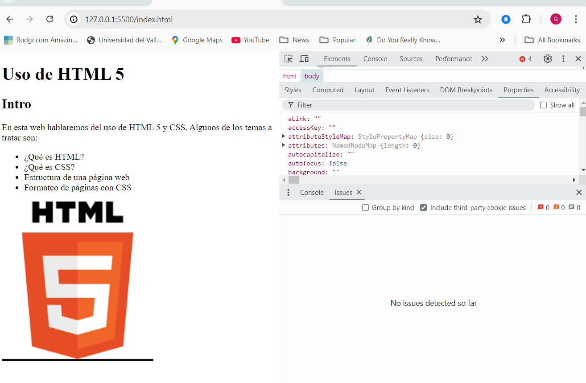Select the autocapitalize property row
This screenshot has width=586, height=383.
tap(321, 154)
